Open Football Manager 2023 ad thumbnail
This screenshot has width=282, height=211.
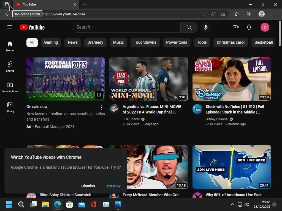[66, 79]
